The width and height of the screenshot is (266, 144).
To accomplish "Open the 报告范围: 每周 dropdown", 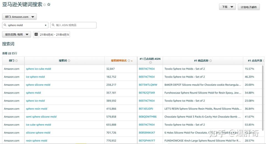I will [x=16, y=34].
